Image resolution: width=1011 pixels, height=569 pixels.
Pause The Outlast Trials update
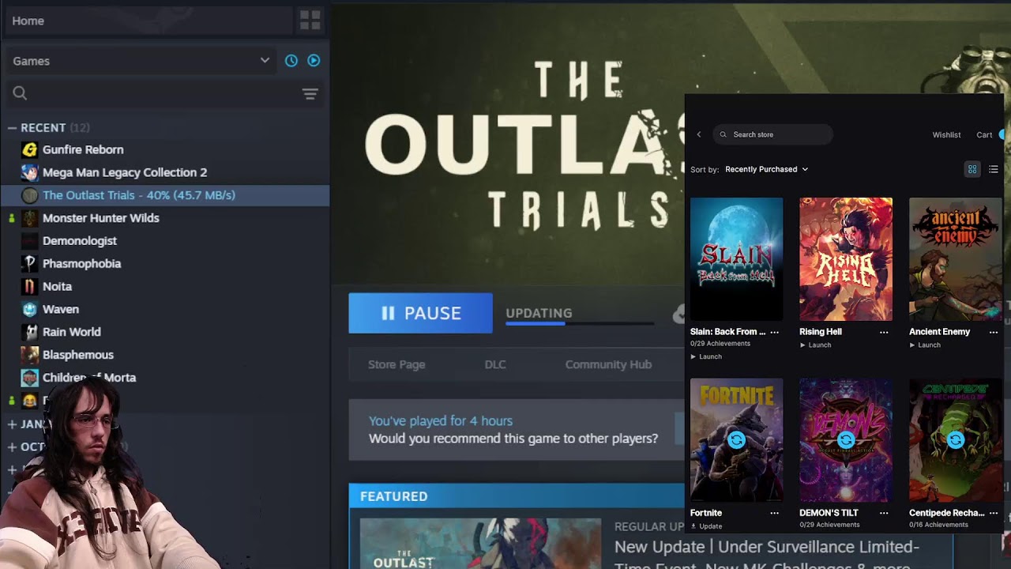(x=420, y=313)
